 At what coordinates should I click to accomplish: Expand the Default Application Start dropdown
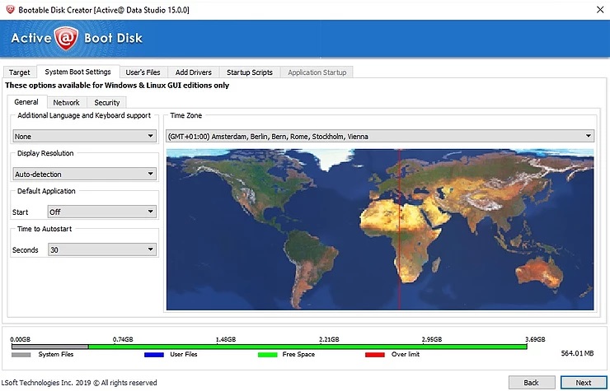(101, 212)
